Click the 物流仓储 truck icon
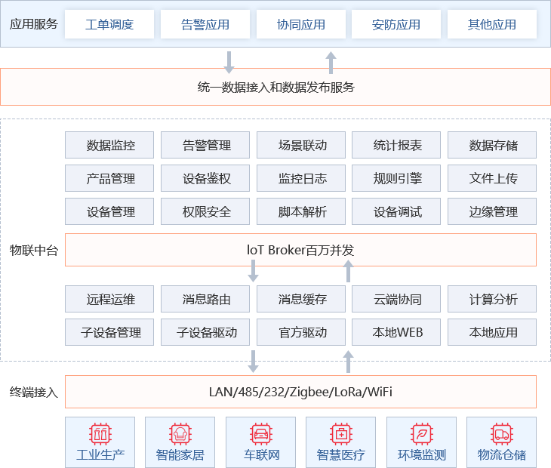Viewport: 551px width, 468px height. pos(501,433)
